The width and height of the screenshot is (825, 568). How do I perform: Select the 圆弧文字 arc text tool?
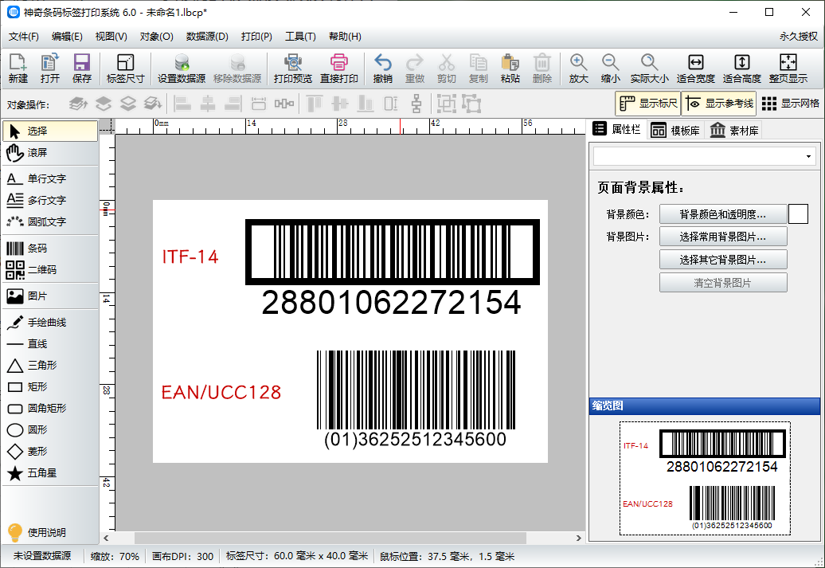(x=50, y=222)
